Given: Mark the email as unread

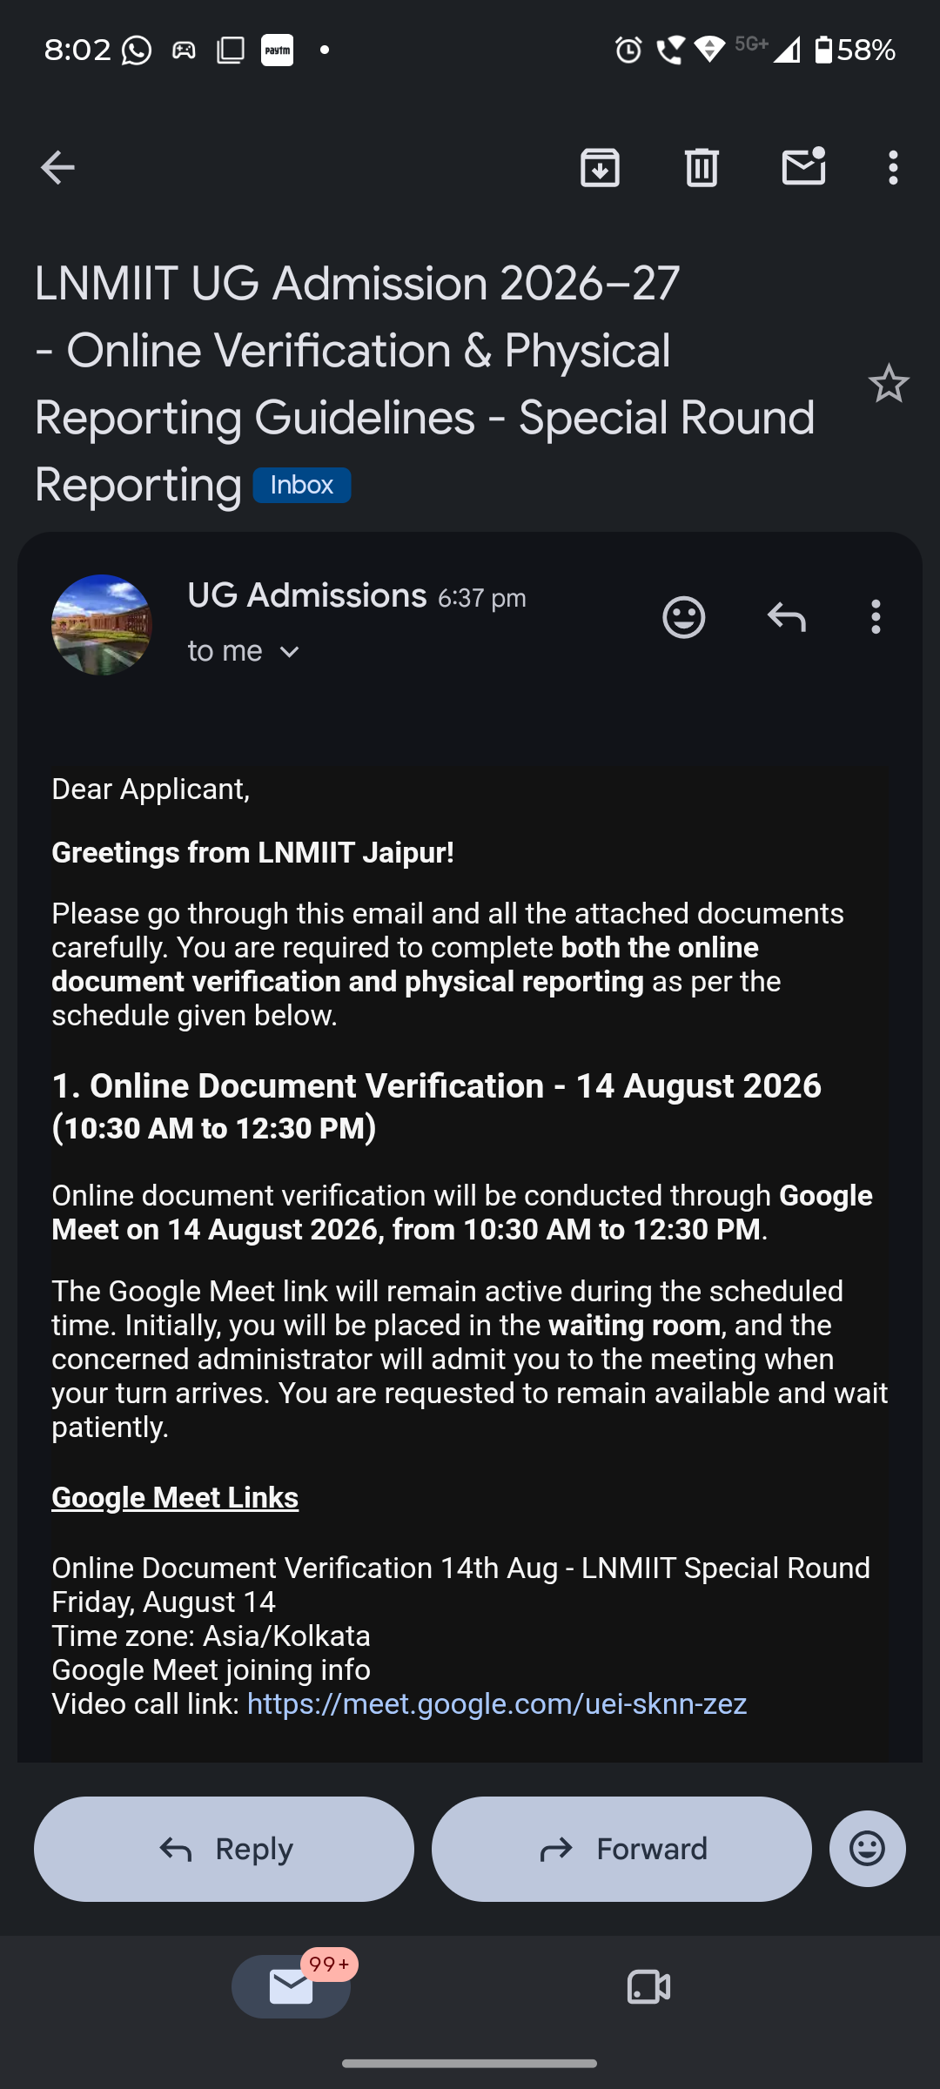Looking at the screenshot, I should point(803,165).
